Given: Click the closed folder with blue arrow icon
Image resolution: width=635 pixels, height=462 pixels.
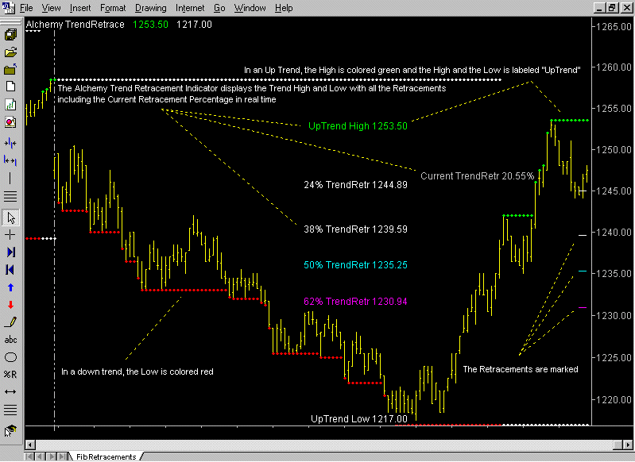Looking at the screenshot, I should tap(10, 70).
